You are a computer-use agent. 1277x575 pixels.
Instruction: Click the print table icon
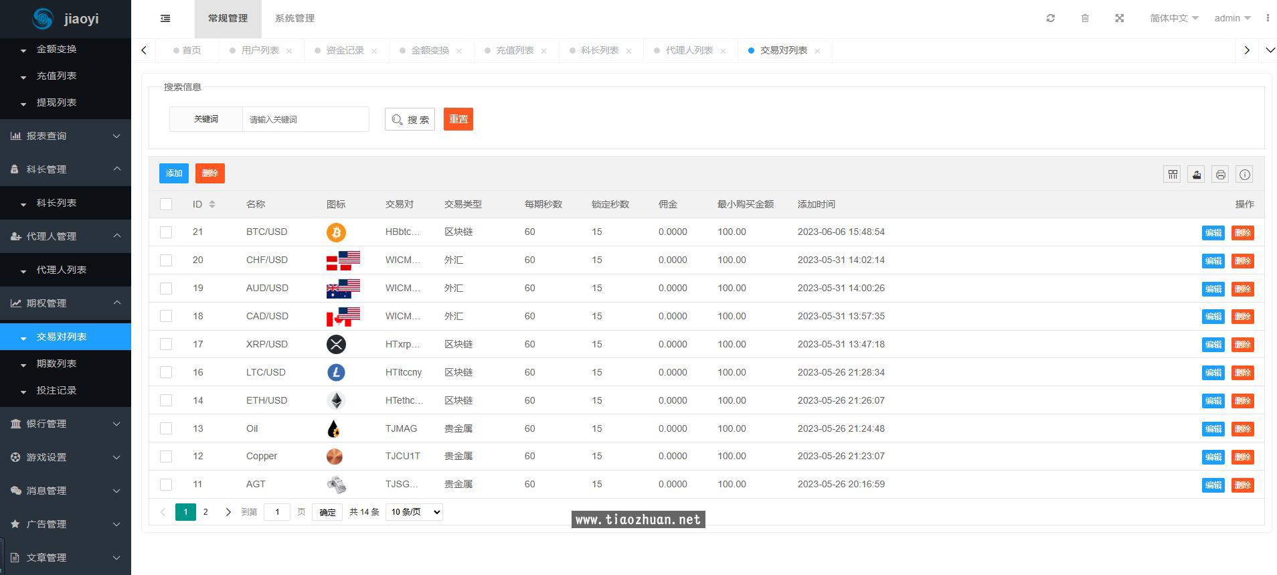coord(1221,175)
